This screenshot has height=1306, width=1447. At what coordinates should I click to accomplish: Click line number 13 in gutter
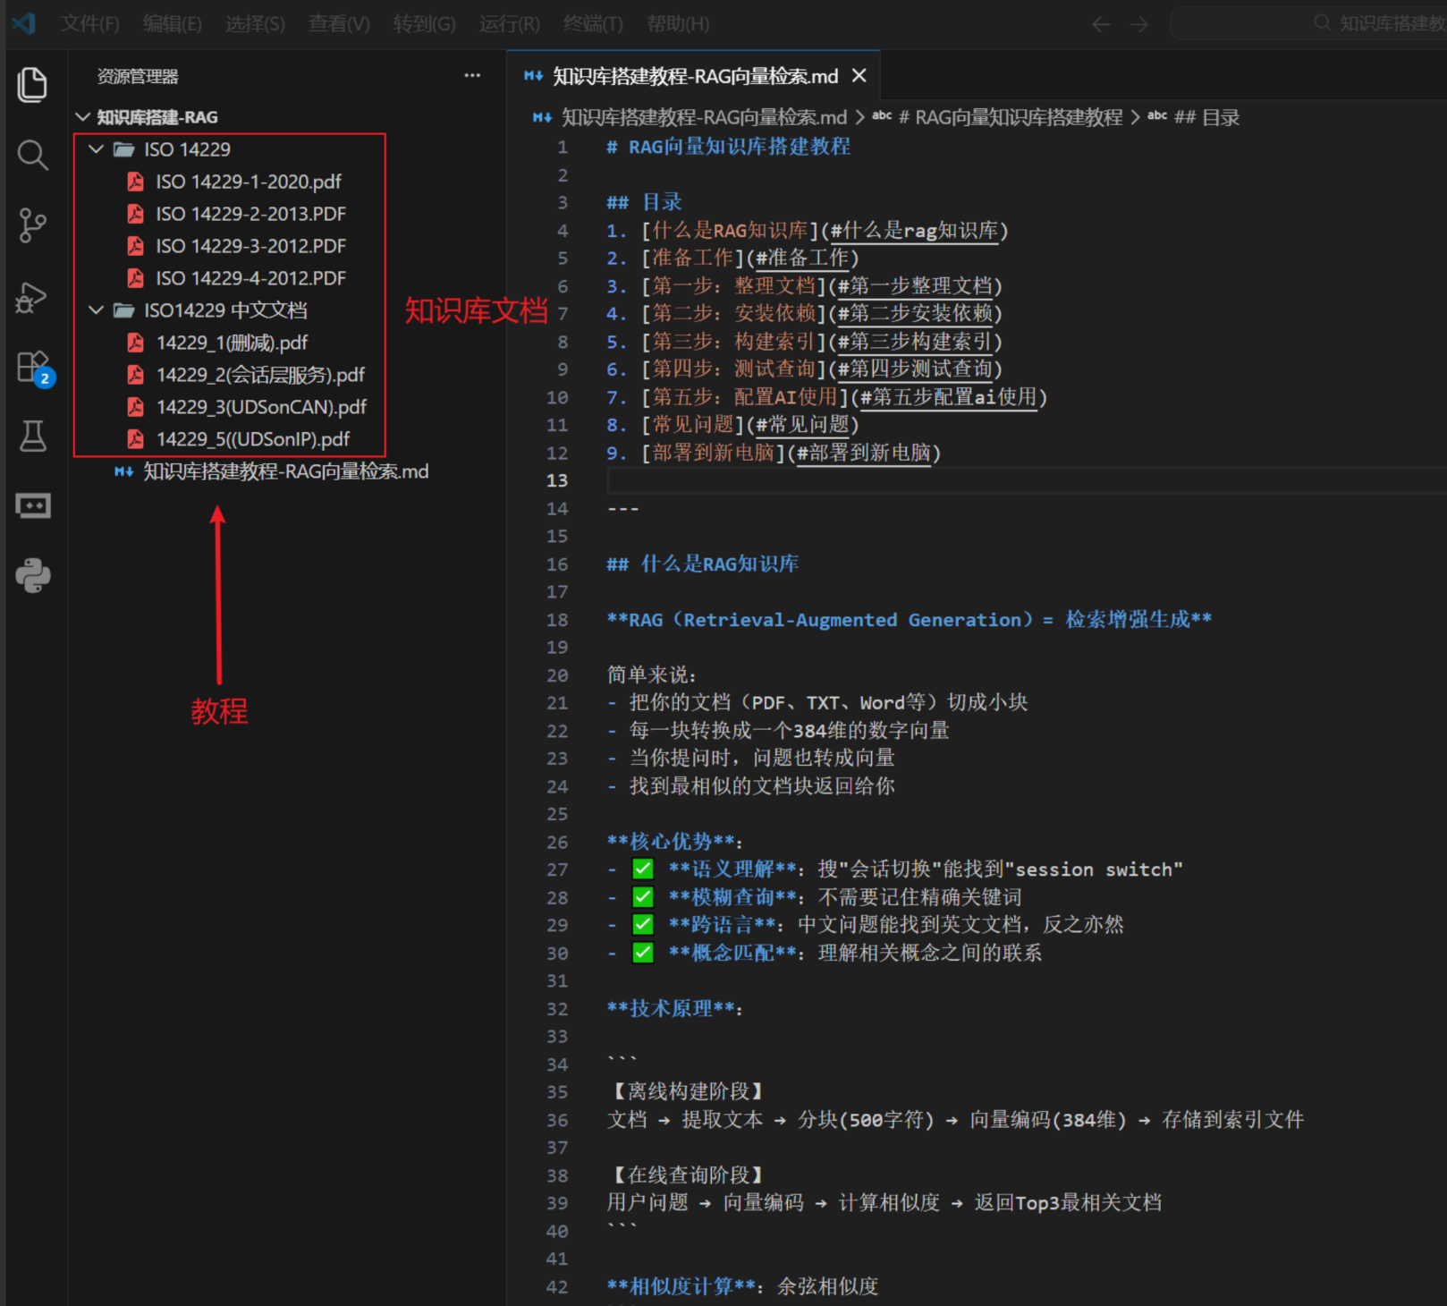[x=556, y=480]
